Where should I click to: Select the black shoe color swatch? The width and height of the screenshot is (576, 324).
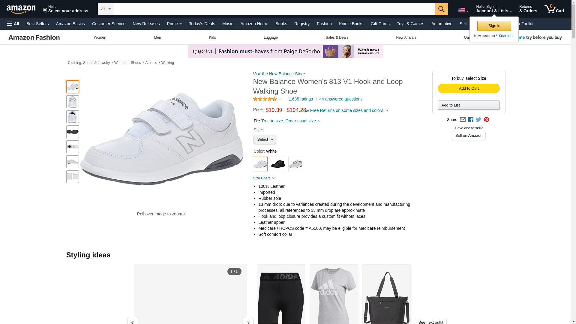pyautogui.click(x=278, y=164)
